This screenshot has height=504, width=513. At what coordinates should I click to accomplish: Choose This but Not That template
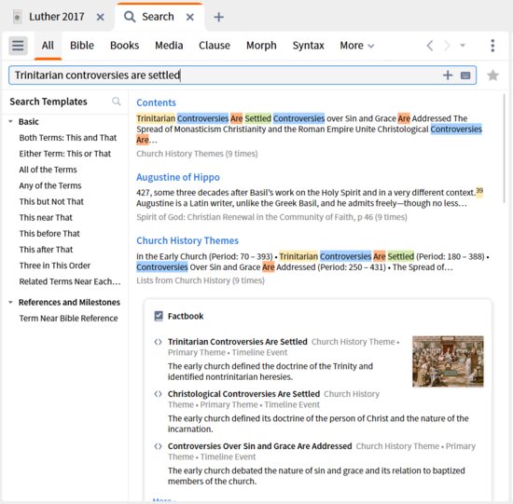click(x=51, y=201)
